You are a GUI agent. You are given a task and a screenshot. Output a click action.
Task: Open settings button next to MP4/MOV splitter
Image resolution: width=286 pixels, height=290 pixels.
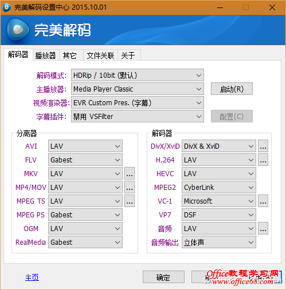coord(130,187)
